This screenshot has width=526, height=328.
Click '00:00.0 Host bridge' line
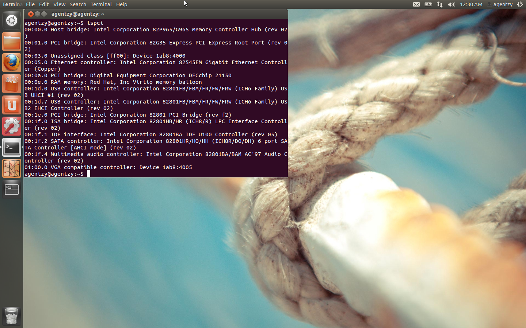156,33
